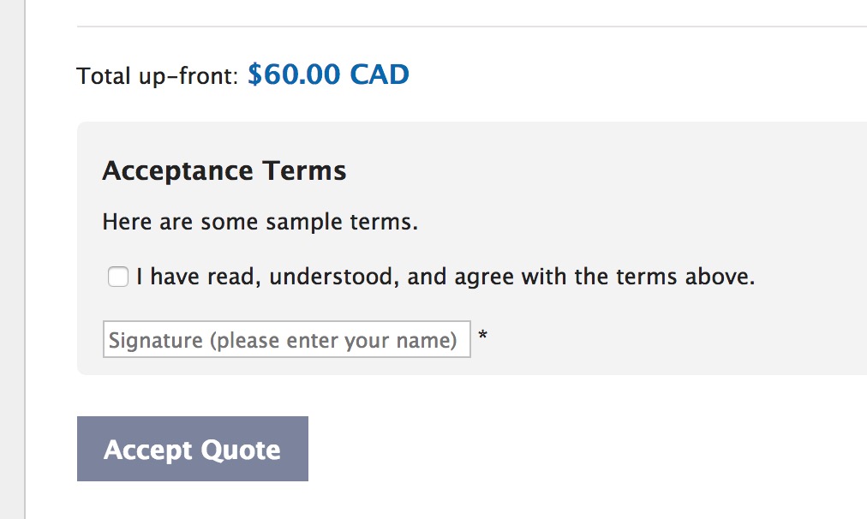
Task: Click 'Here are some sample terms.' text
Action: tap(260, 222)
